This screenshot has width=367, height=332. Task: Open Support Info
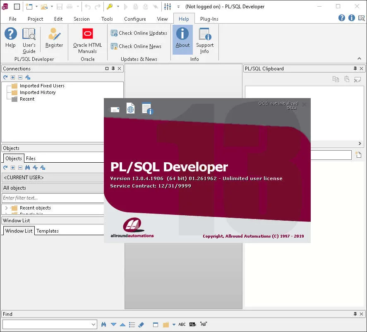(x=205, y=41)
